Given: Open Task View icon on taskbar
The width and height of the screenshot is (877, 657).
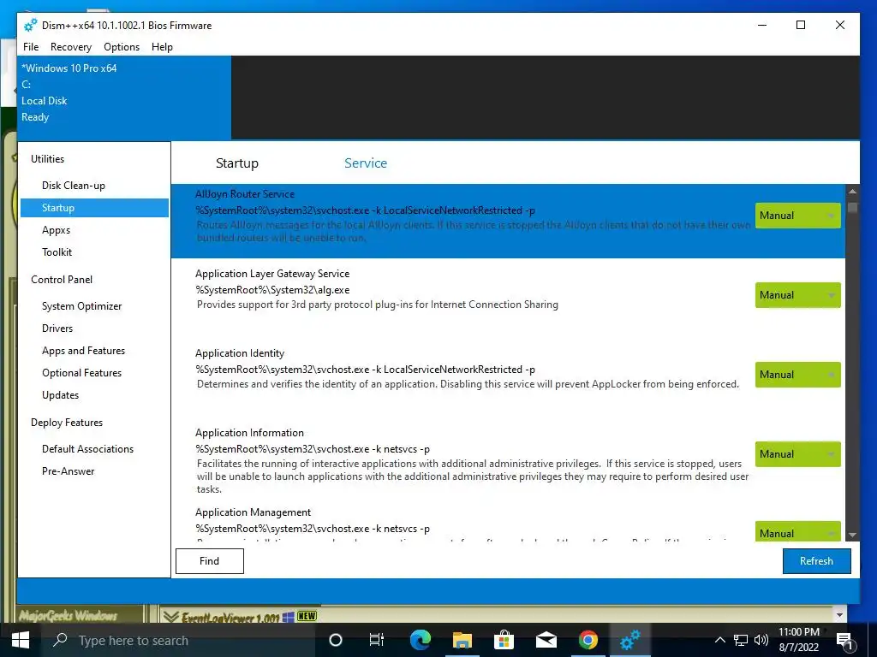Looking at the screenshot, I should (x=377, y=640).
